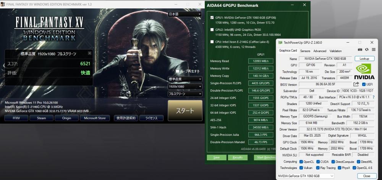Open the Advanced tab in GPU-Z

pyautogui.click(x=320, y=51)
